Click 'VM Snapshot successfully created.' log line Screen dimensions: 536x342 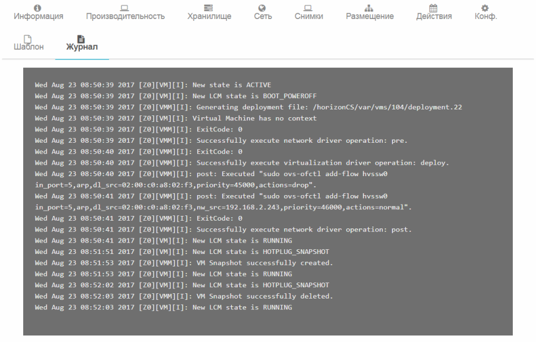click(x=184, y=263)
